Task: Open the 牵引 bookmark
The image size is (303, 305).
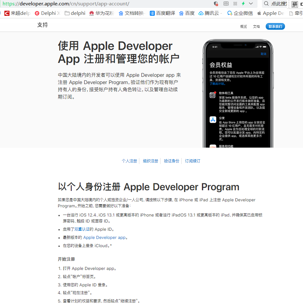Action: coord(296,13)
